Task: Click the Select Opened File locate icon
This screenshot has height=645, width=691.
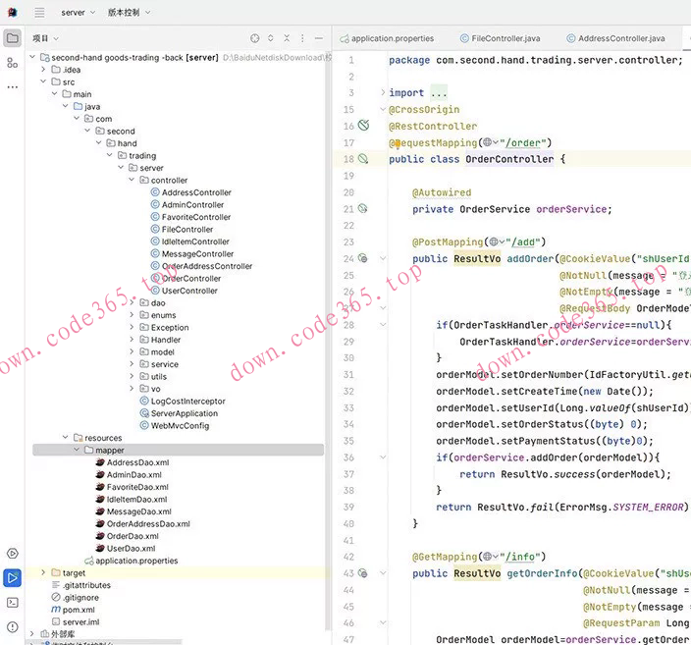Action: 255,38
